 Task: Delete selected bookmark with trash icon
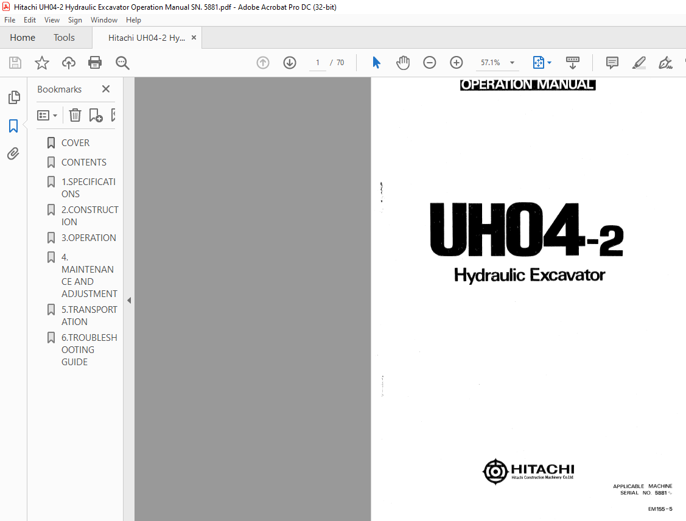75,115
